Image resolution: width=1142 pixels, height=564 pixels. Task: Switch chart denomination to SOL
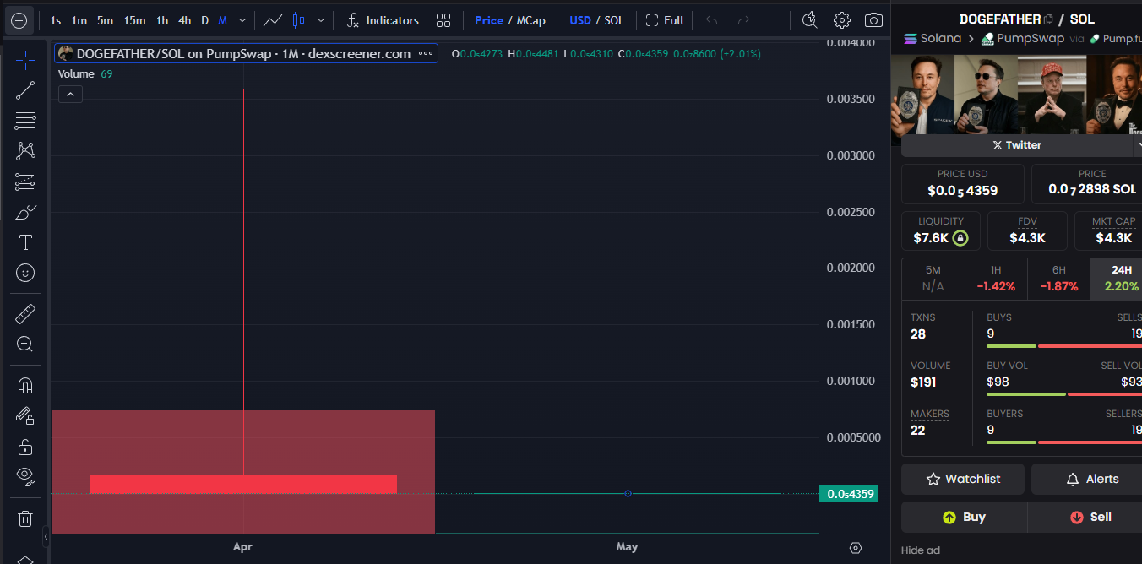tap(614, 20)
